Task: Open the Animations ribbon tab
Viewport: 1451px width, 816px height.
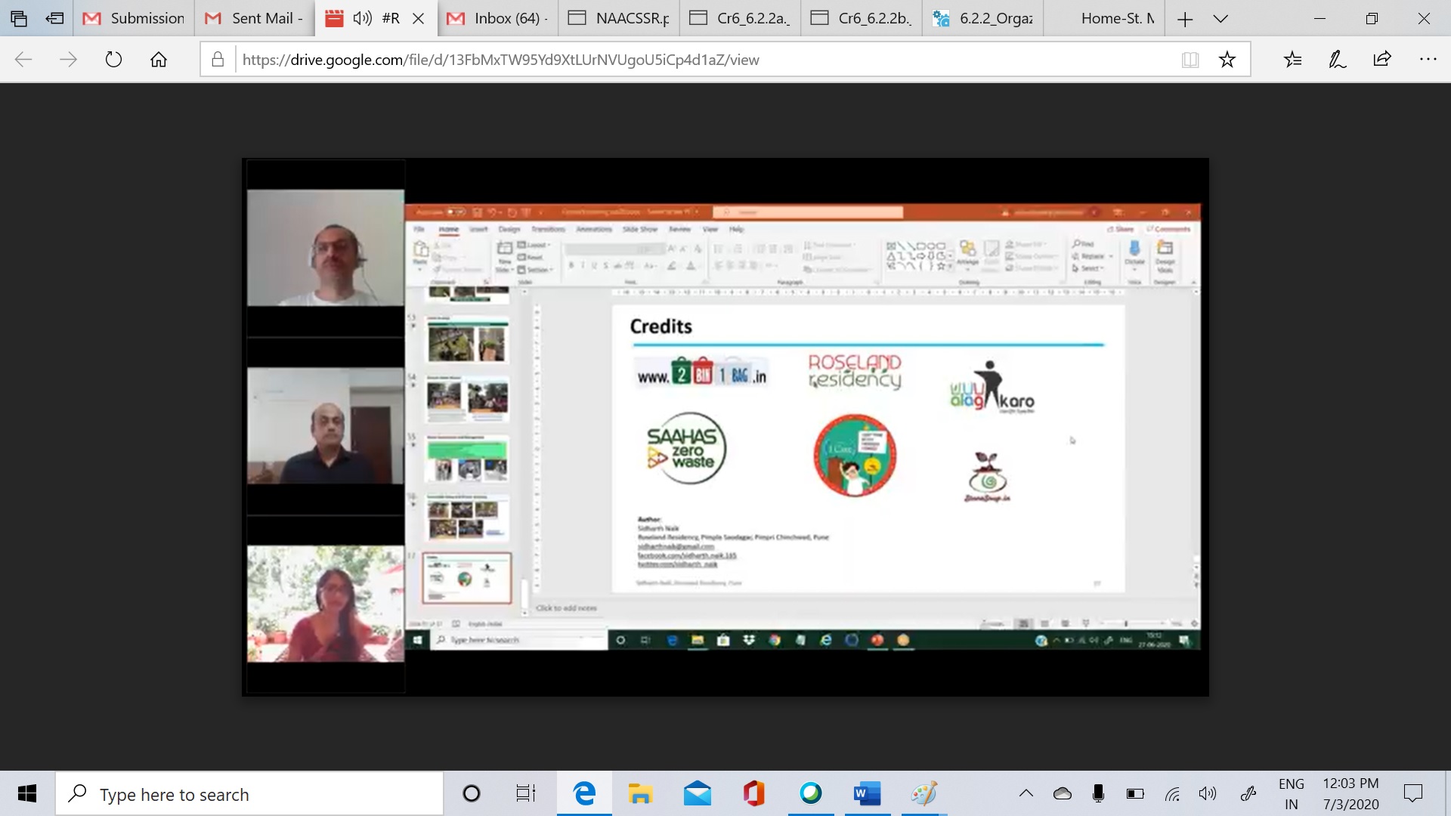Action: click(x=594, y=230)
